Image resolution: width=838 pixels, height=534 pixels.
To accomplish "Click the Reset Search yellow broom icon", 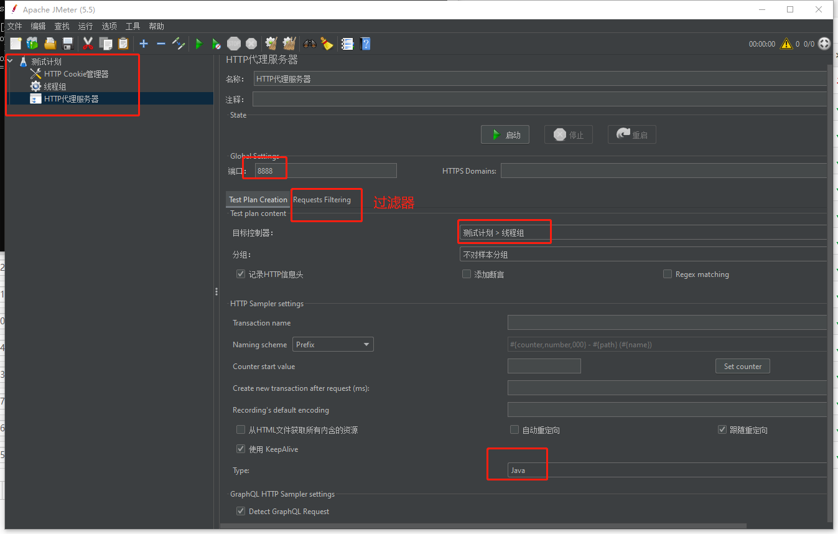I will (x=327, y=44).
